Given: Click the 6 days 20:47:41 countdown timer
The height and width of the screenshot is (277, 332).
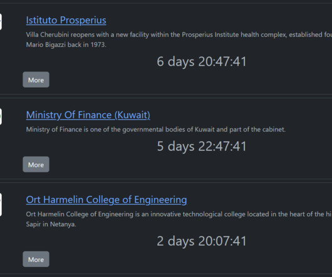Looking at the screenshot, I should tap(202, 61).
